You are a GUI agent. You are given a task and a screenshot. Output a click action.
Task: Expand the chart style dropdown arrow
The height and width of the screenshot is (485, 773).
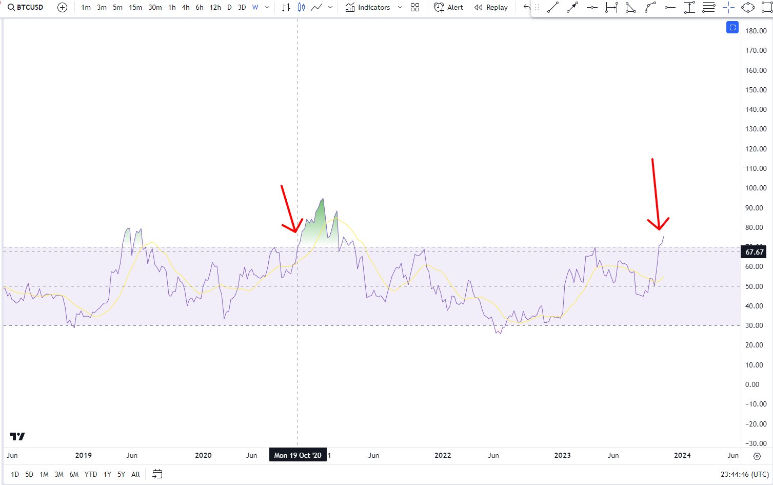pyautogui.click(x=330, y=7)
